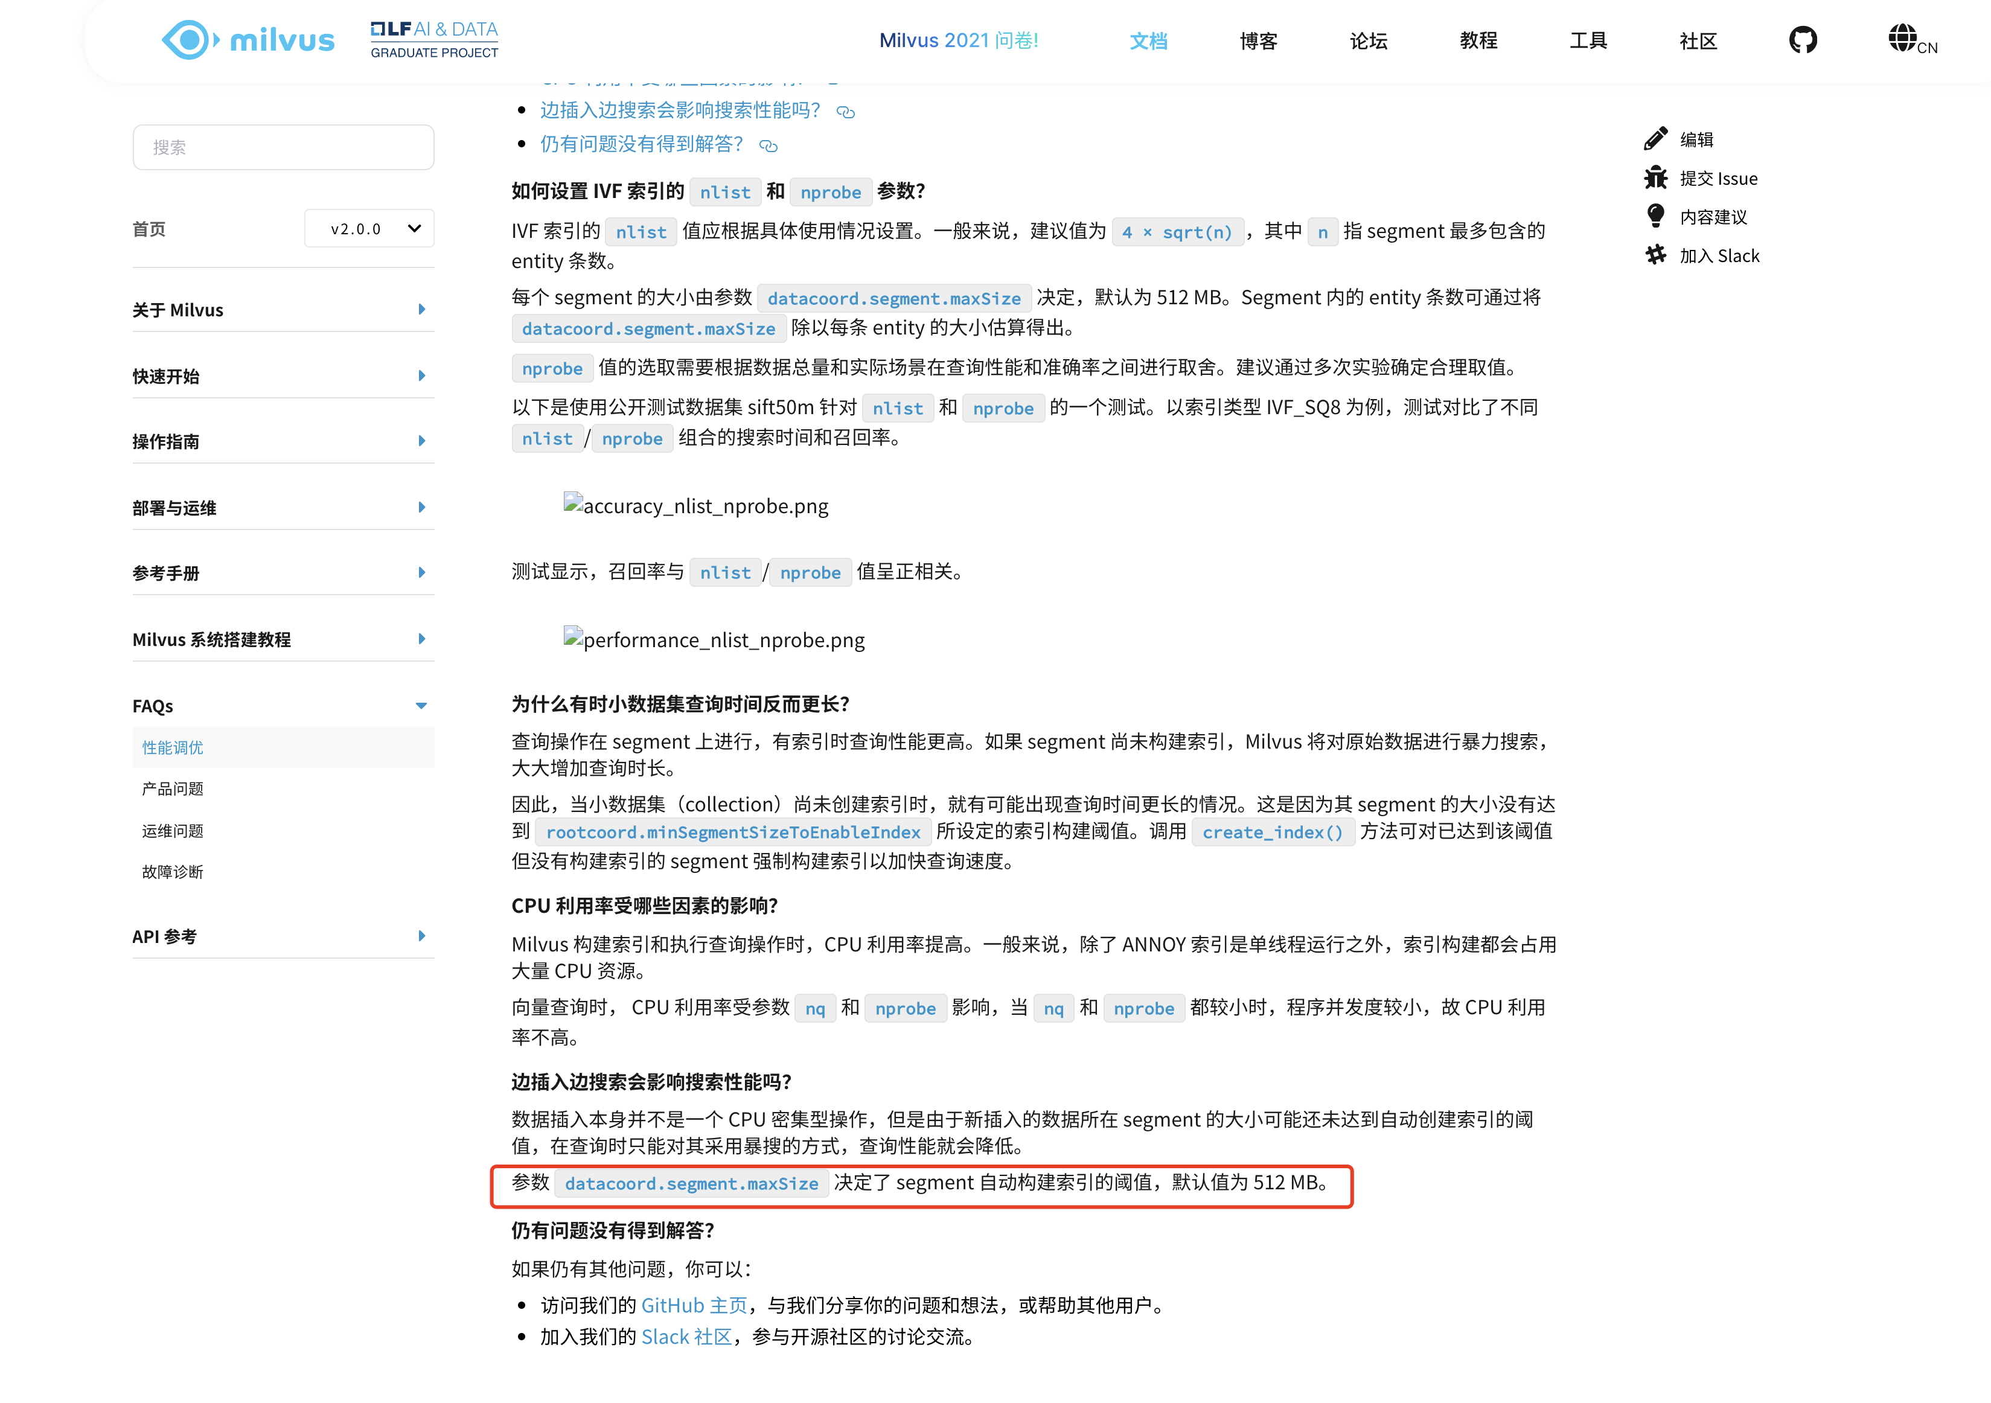The width and height of the screenshot is (1991, 1403).
Task: Click the 编辑 pencil icon
Action: click(x=1655, y=138)
